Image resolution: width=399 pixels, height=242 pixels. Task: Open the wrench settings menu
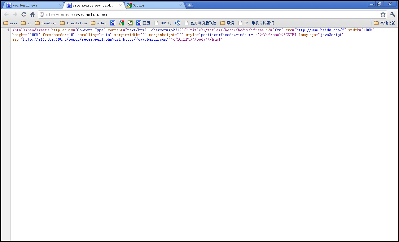[x=392, y=15]
